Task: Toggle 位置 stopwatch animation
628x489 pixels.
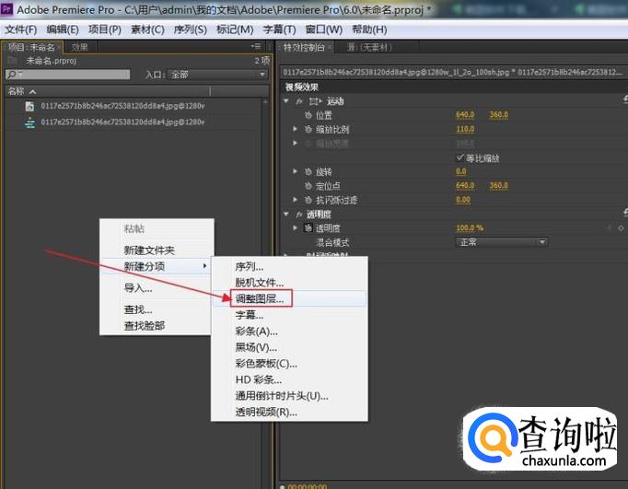Action: [308, 115]
